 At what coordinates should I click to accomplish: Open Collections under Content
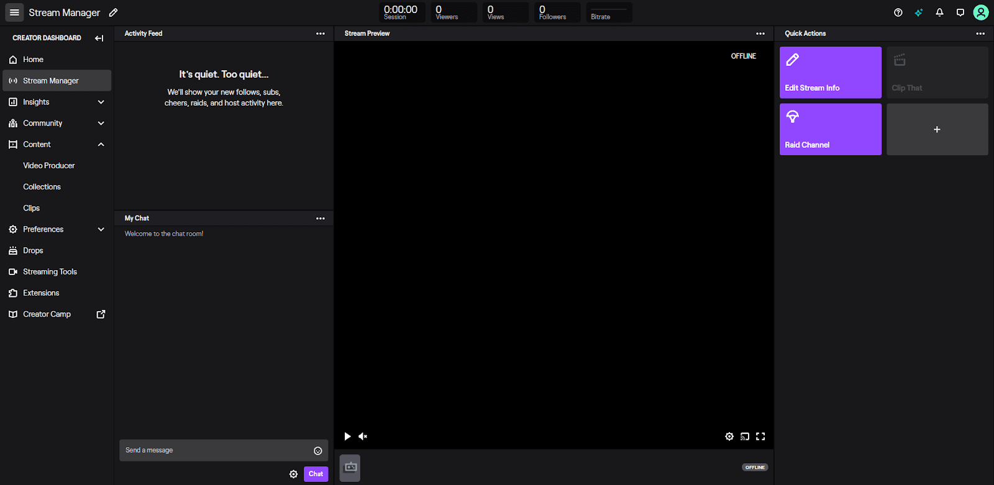coord(42,187)
